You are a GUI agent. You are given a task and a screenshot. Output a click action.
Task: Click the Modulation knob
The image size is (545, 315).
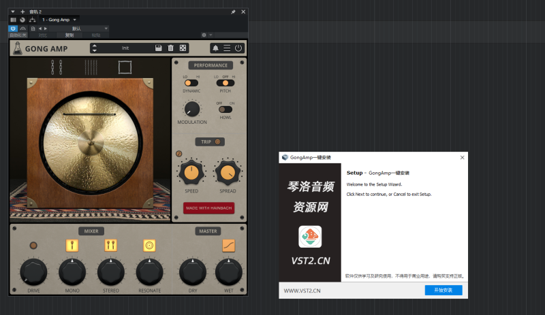(x=191, y=109)
